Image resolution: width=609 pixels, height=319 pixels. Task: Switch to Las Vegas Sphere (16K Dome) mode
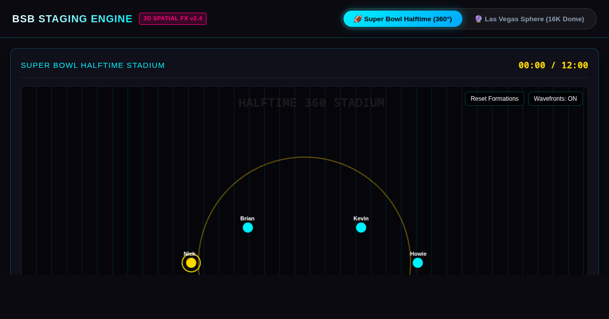click(x=529, y=19)
